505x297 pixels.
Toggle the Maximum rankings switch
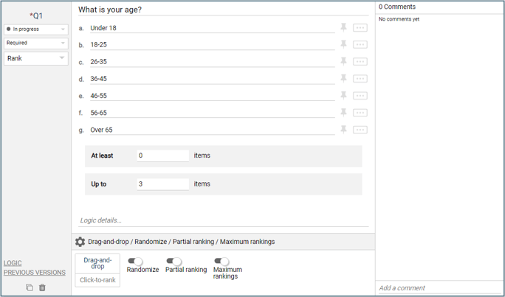click(221, 262)
